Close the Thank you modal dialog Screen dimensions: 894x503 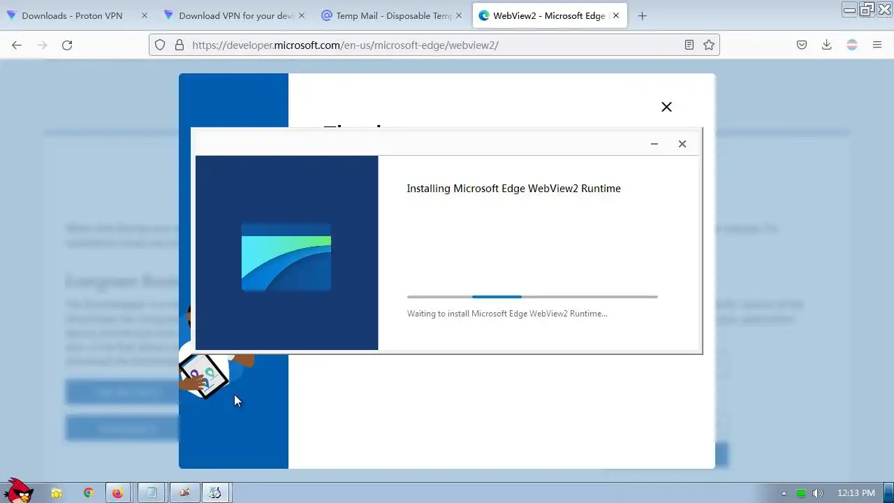(666, 107)
